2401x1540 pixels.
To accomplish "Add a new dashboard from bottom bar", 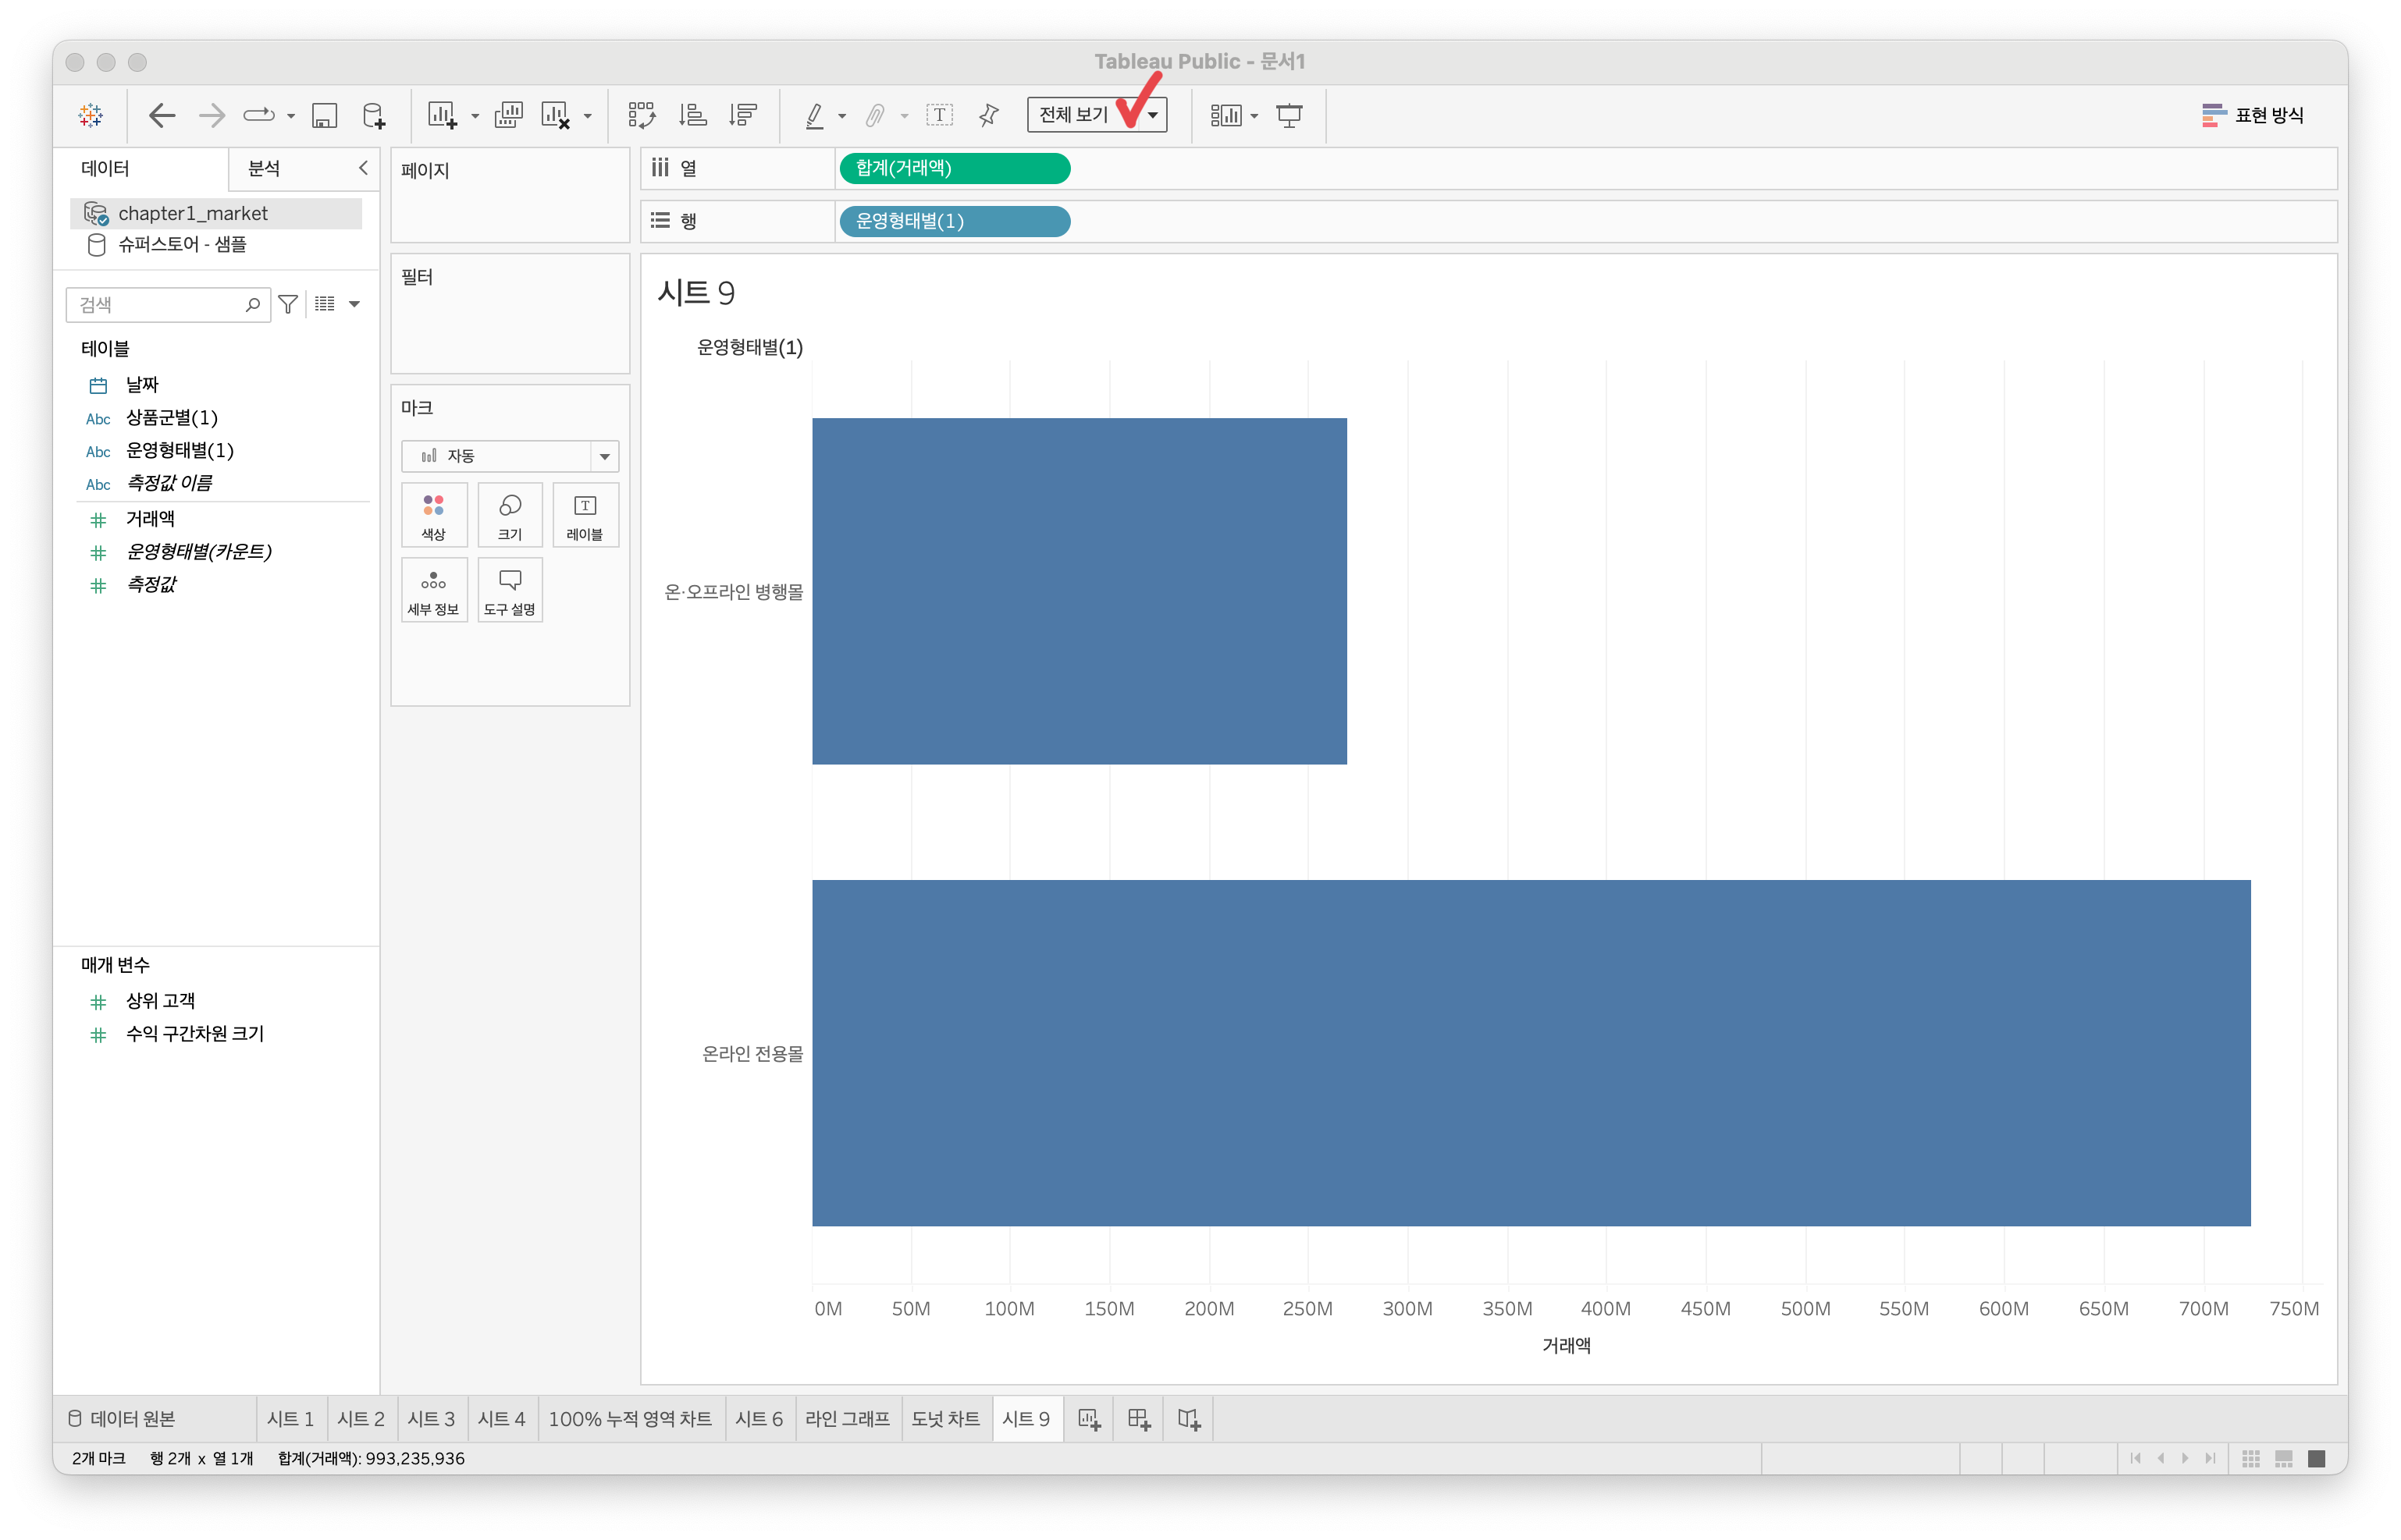I will [x=1139, y=1419].
